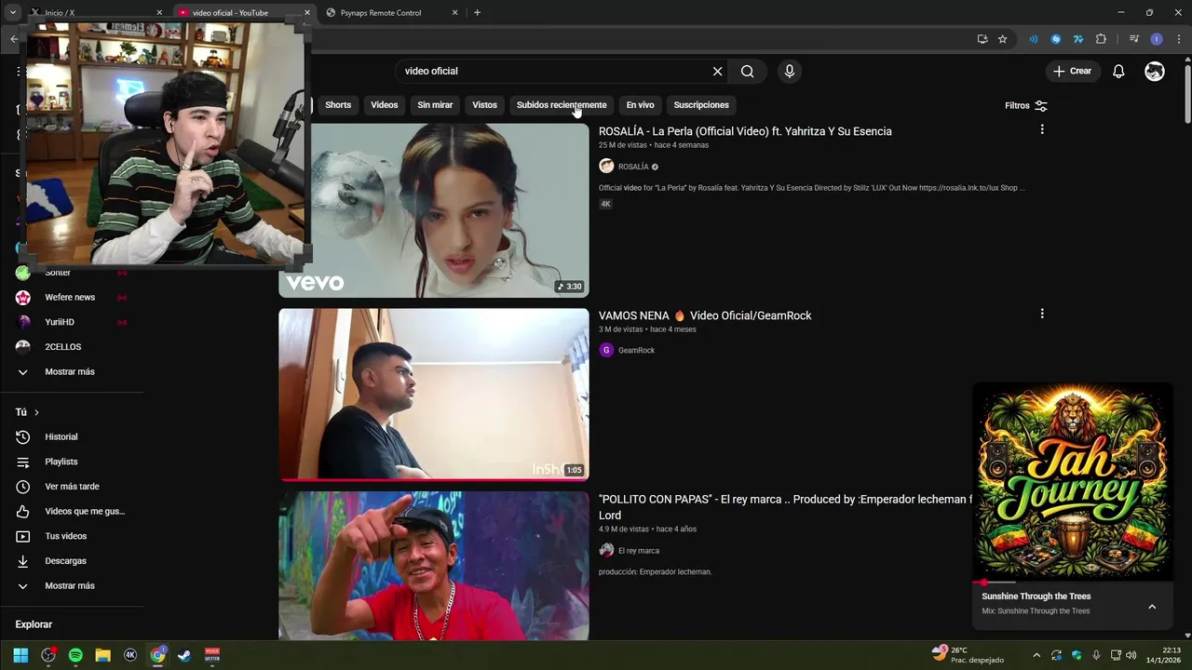Open ROSALÍA channel avatar
This screenshot has height=670, width=1192.
606,167
